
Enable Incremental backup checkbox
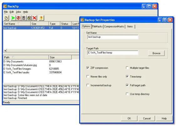pos(88,85)
